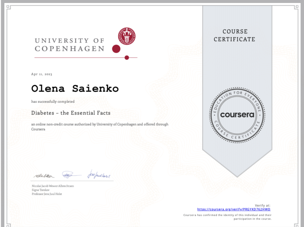Click the recipient name Olena Saienko
304x227 pixels.
pos(75,89)
